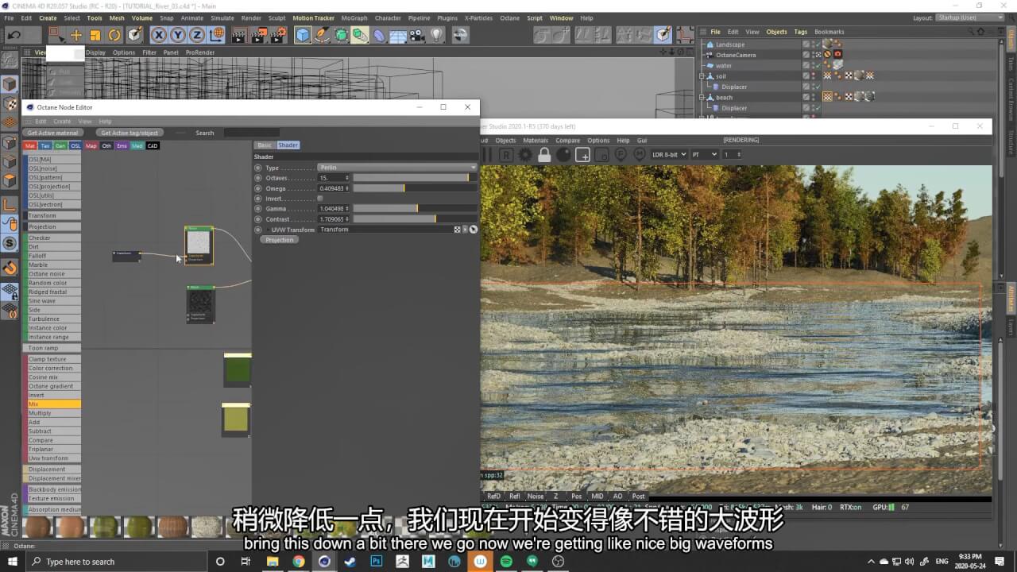Open the shader Type dropdown showing Perlin
Screen dimensions: 1017x572
(397, 168)
